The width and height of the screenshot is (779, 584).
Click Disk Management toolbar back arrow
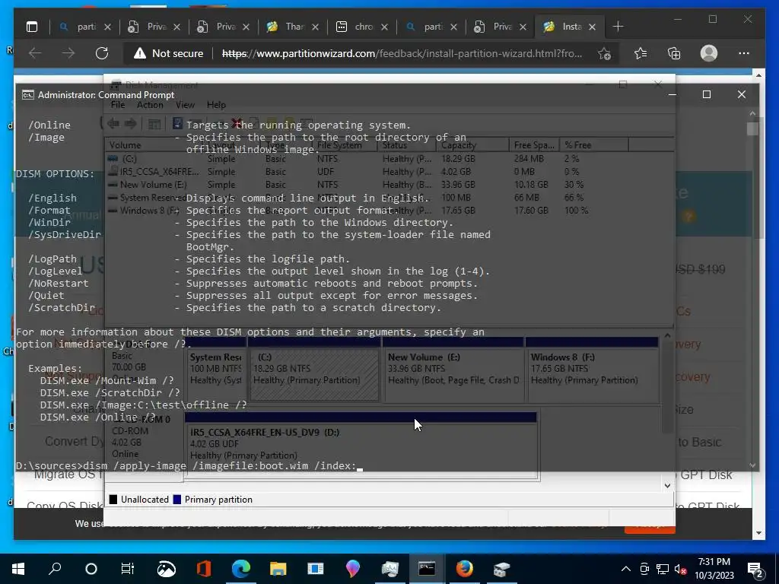click(x=113, y=124)
